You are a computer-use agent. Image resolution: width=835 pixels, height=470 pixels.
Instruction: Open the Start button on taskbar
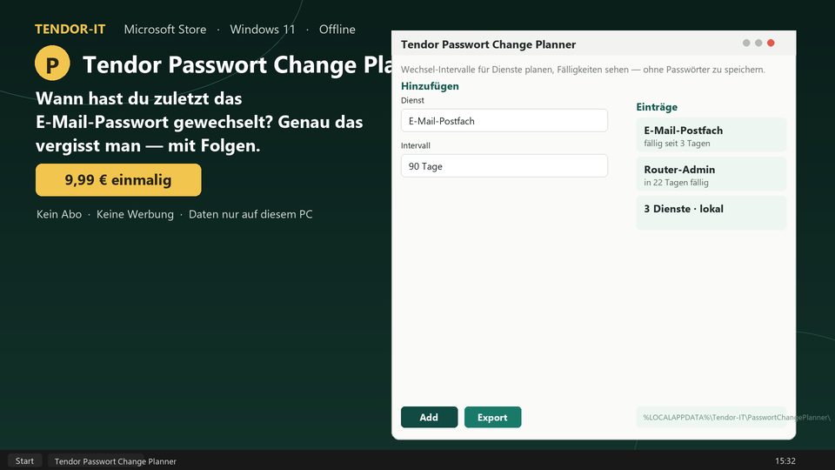(24, 461)
